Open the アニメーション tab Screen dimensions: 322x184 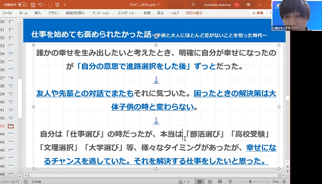(x=101, y=13)
